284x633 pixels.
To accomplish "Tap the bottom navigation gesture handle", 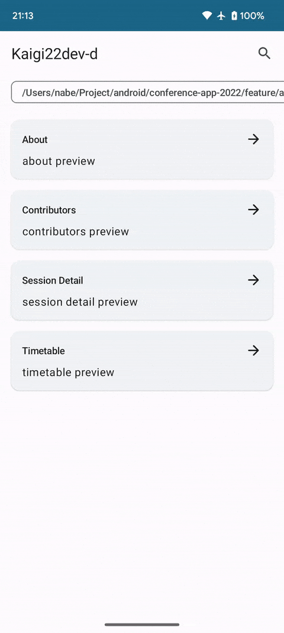I will (x=142, y=625).
